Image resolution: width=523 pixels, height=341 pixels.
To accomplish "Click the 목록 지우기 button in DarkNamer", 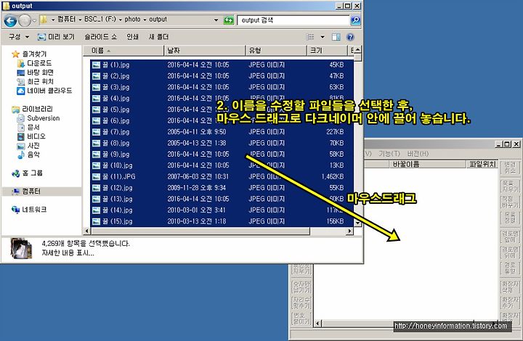I will (x=510, y=186).
